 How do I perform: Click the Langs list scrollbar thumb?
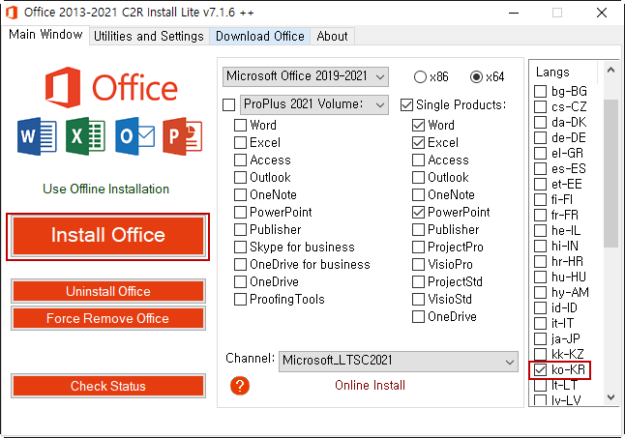coord(610,173)
